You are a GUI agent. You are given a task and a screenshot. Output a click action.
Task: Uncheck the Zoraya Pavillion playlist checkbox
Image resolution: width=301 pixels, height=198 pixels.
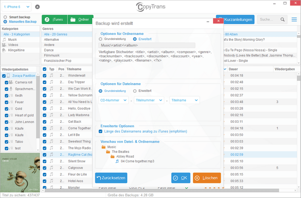click(4, 76)
